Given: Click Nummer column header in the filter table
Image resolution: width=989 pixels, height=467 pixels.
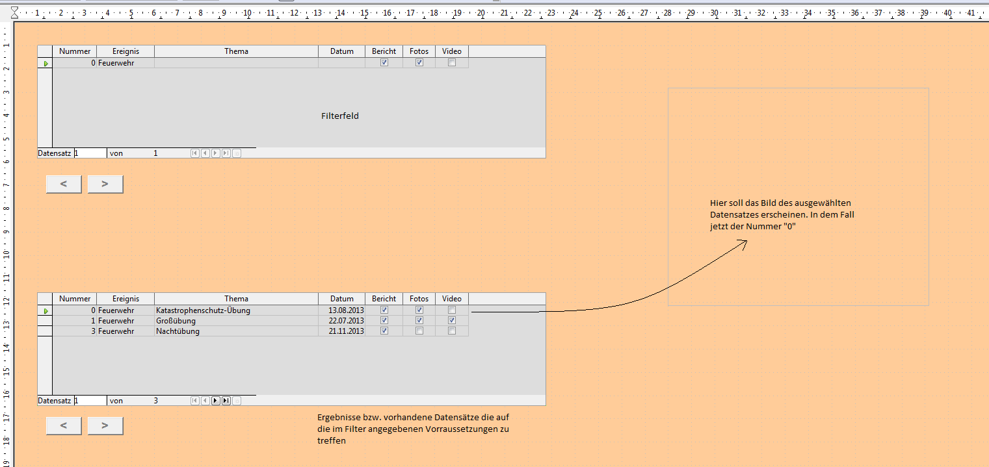Looking at the screenshot, I should coord(75,51).
